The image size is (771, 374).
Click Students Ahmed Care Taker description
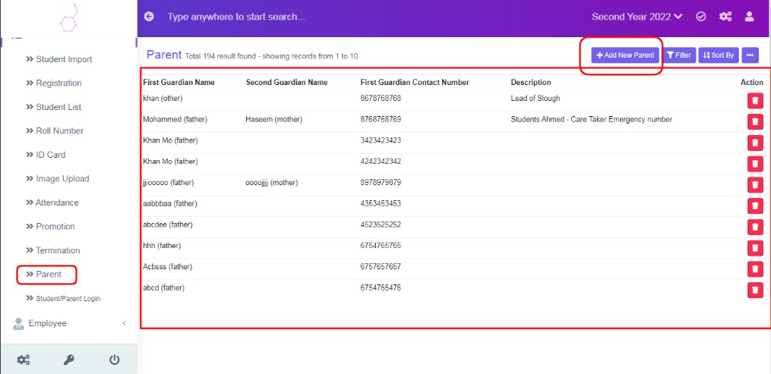[592, 119]
